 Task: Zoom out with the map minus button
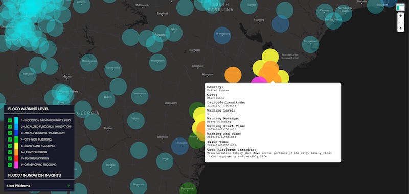click(x=400, y=22)
